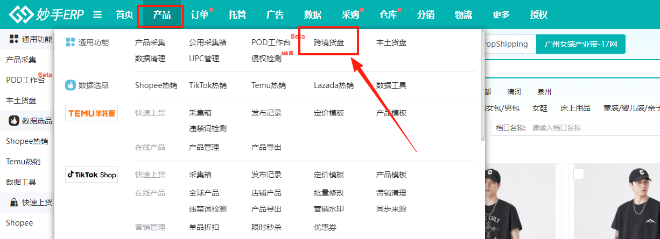Open the 仓库 menu
The height and width of the screenshot is (239, 660).
click(388, 15)
